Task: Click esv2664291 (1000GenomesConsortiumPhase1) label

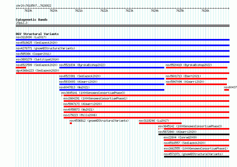Action: tap(95, 98)
